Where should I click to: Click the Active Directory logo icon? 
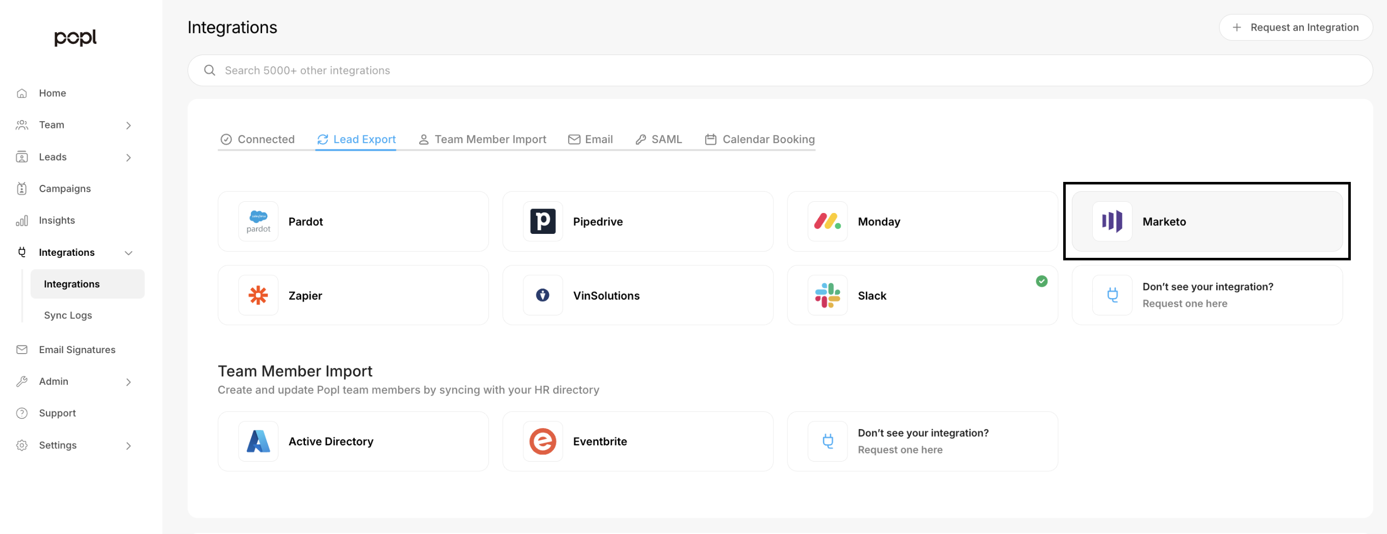click(x=258, y=441)
